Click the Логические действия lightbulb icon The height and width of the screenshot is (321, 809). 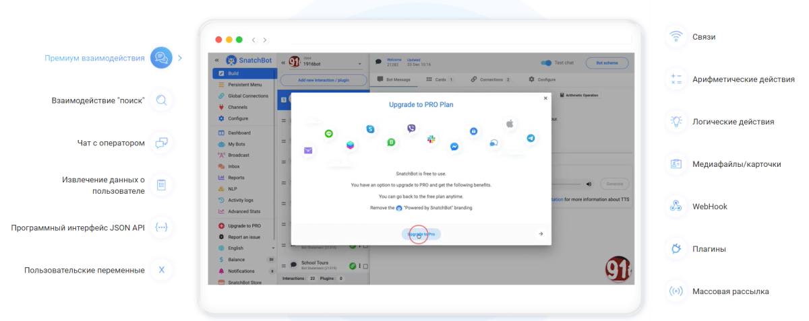(676, 122)
